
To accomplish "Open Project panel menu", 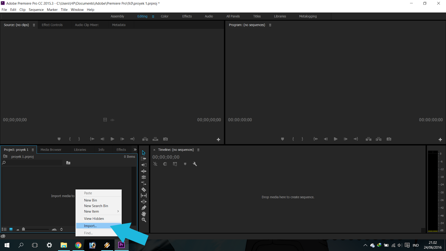I will pyautogui.click(x=33, y=150).
